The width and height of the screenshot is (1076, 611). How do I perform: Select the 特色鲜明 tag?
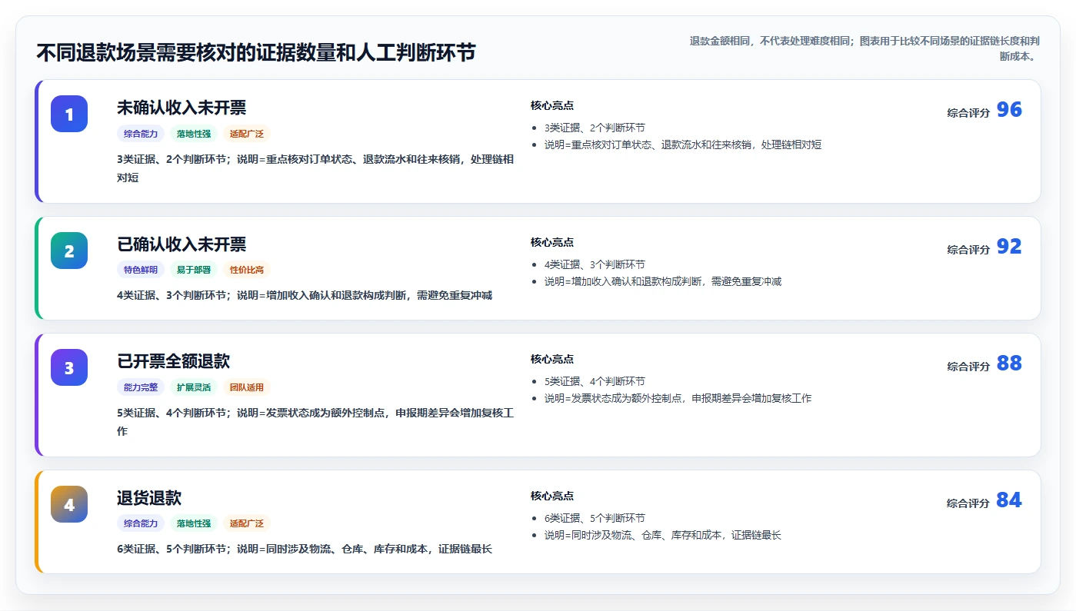141,271
